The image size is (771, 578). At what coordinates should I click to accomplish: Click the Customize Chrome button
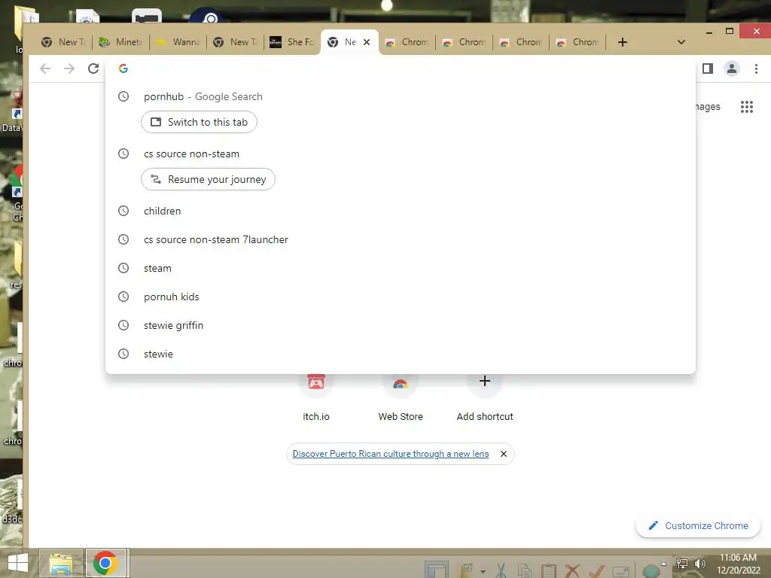tap(698, 525)
